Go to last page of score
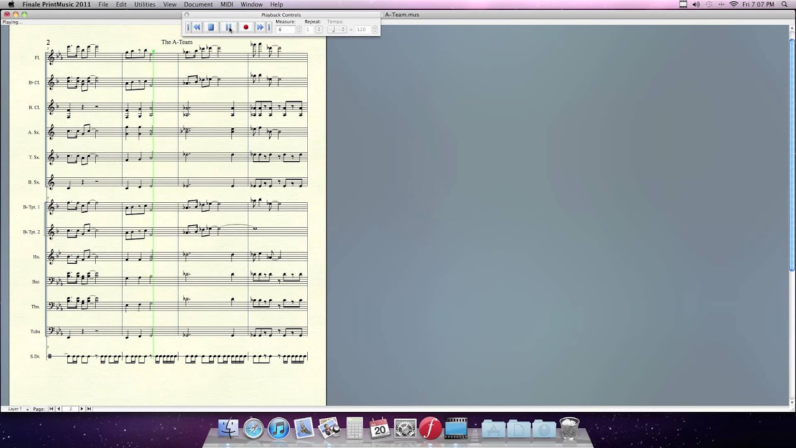796x448 pixels. [89, 409]
